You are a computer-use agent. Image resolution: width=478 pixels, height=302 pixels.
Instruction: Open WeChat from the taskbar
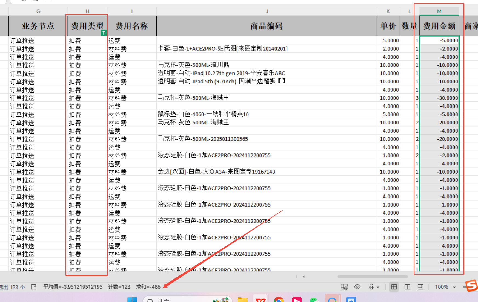[x=314, y=300]
